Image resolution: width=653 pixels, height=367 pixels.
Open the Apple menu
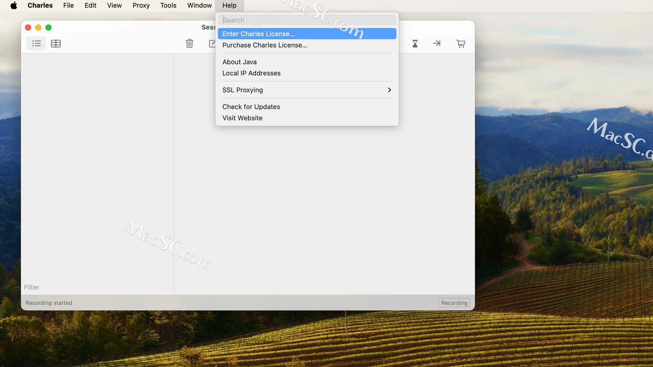click(14, 5)
